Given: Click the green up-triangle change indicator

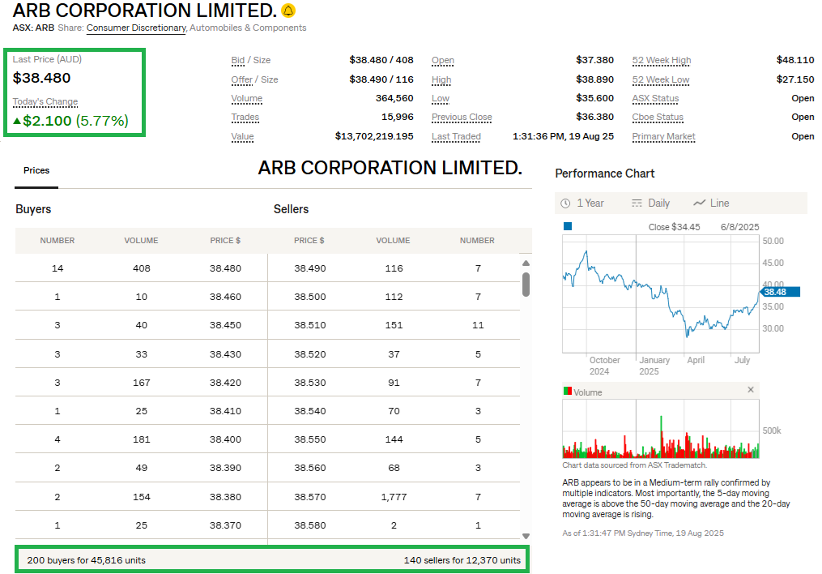Looking at the screenshot, I should (17, 122).
